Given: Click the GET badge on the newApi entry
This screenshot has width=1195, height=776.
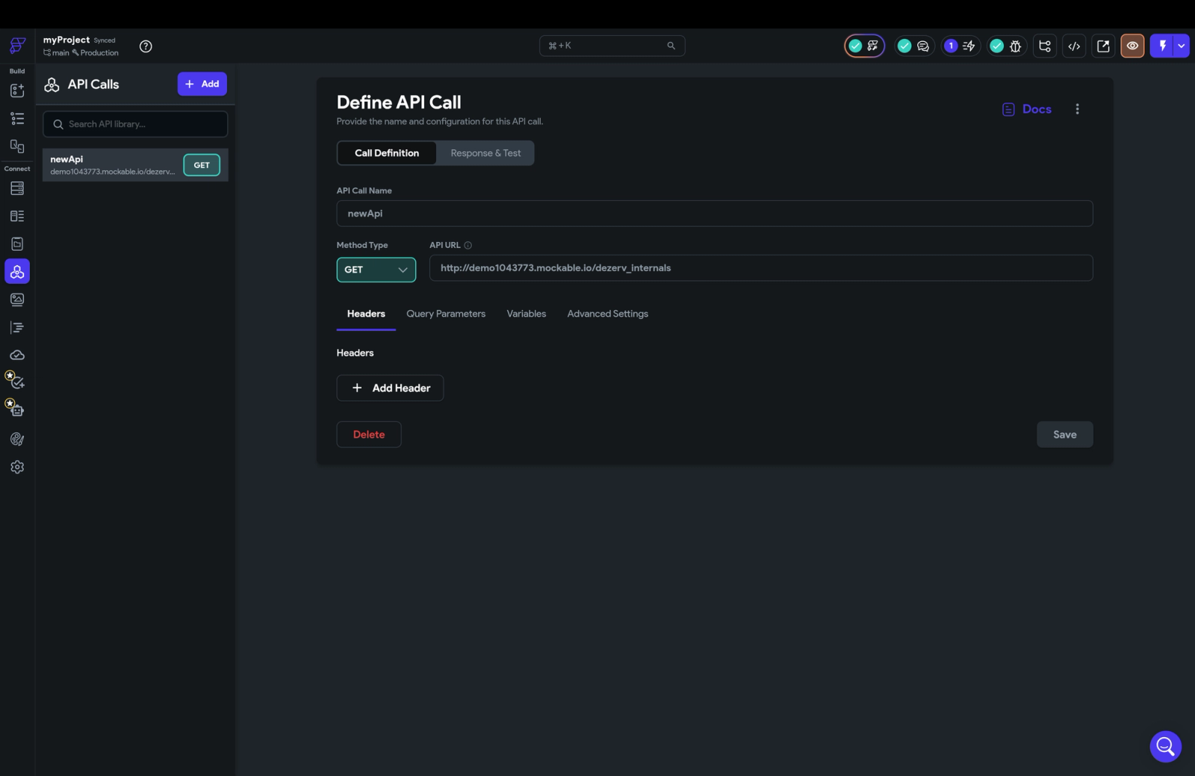Looking at the screenshot, I should 202,165.
